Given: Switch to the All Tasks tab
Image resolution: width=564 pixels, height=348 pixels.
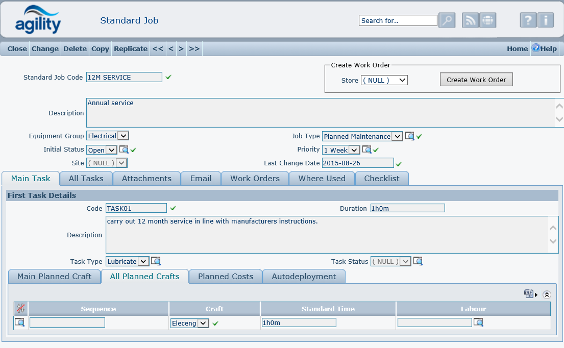Looking at the screenshot, I should pos(86,179).
